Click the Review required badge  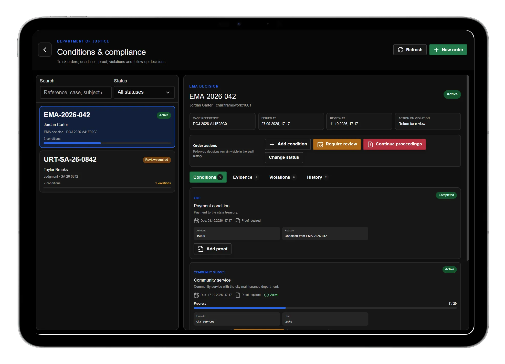click(x=157, y=160)
